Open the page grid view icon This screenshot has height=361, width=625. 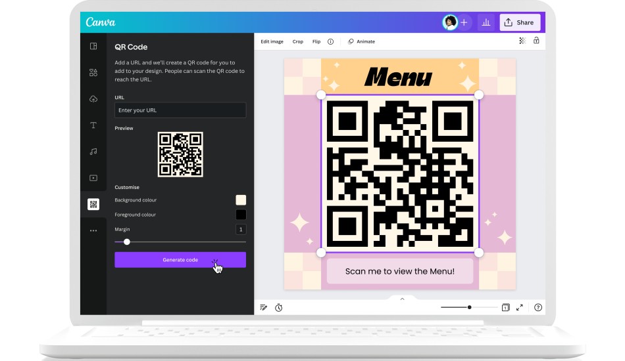[505, 307]
